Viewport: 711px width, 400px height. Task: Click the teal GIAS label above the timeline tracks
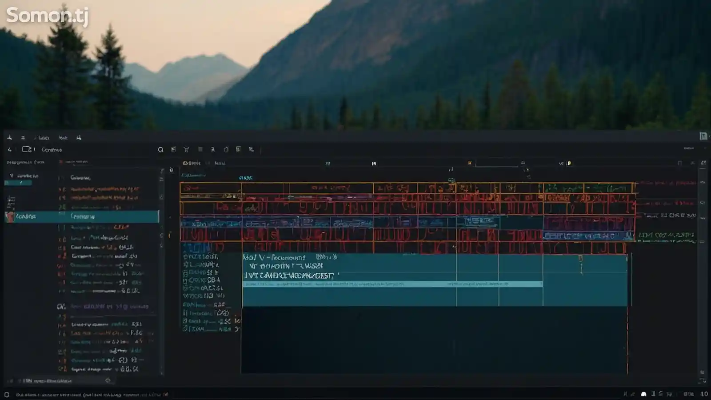pyautogui.click(x=246, y=178)
